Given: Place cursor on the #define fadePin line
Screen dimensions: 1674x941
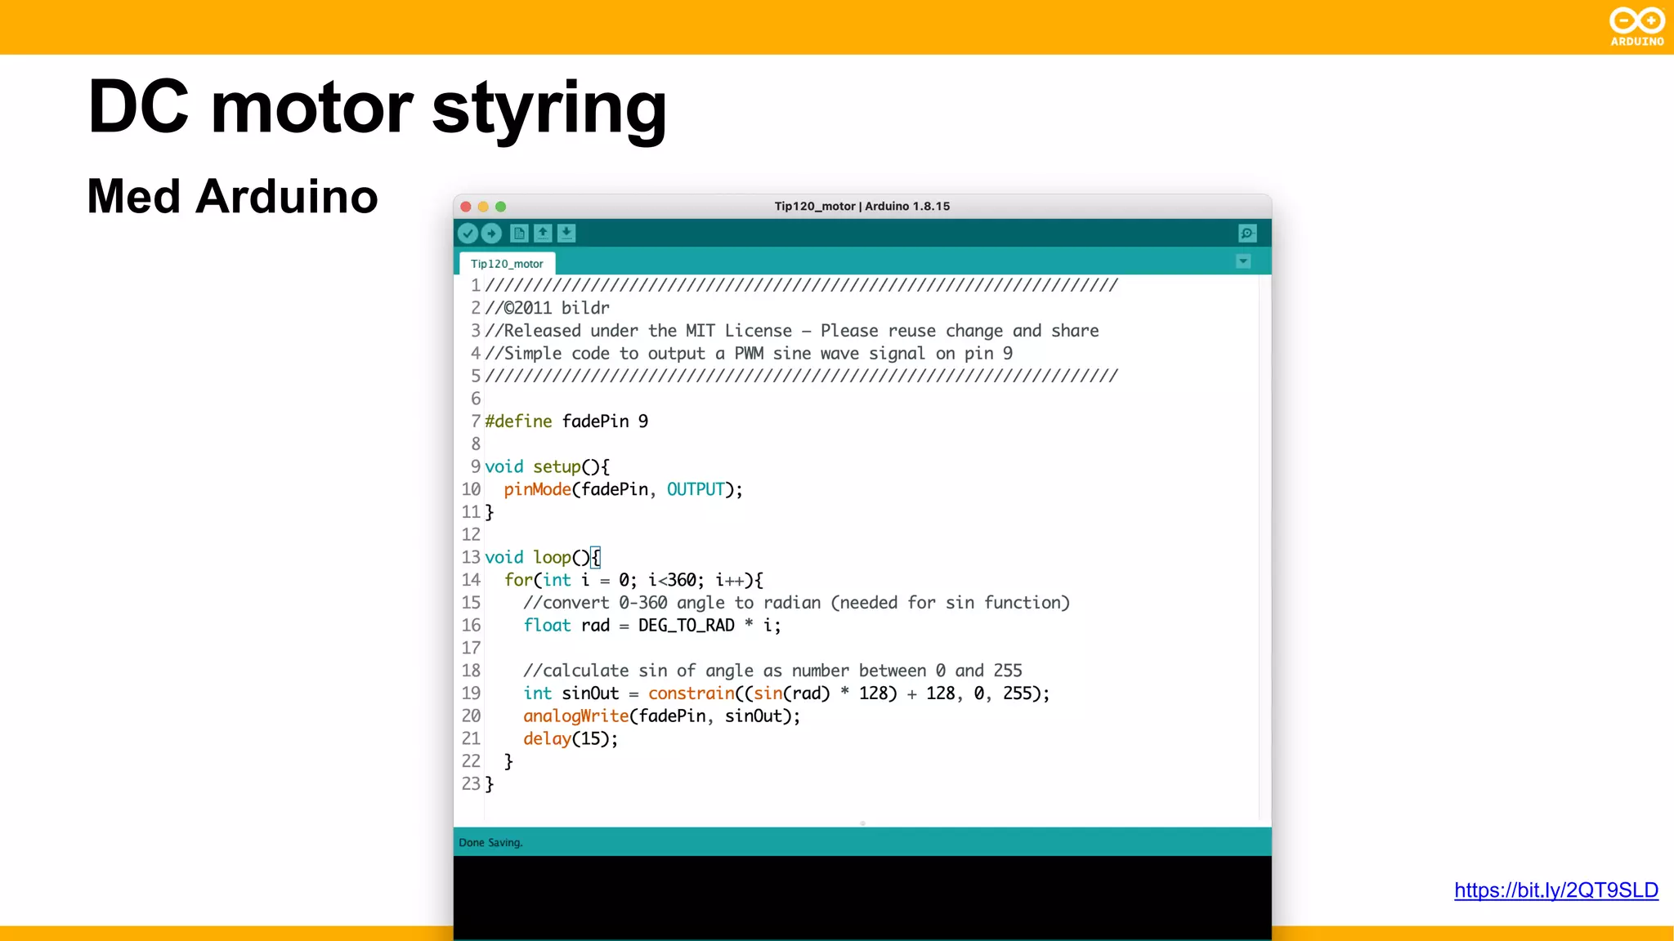Looking at the screenshot, I should (566, 421).
